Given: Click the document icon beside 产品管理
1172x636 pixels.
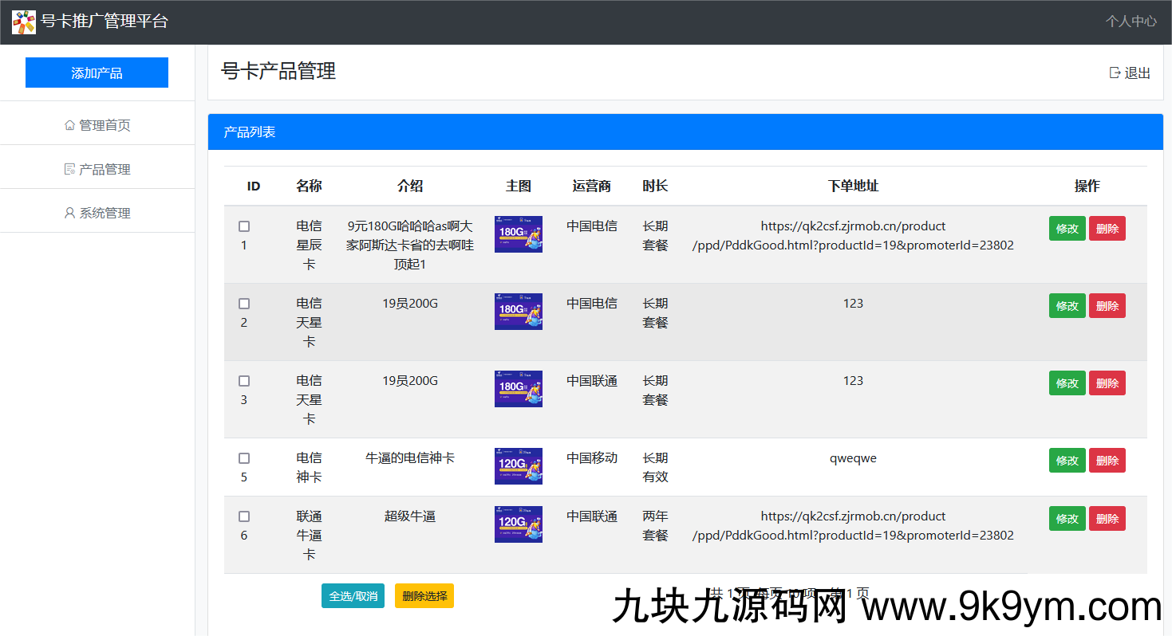Looking at the screenshot, I should [69, 169].
